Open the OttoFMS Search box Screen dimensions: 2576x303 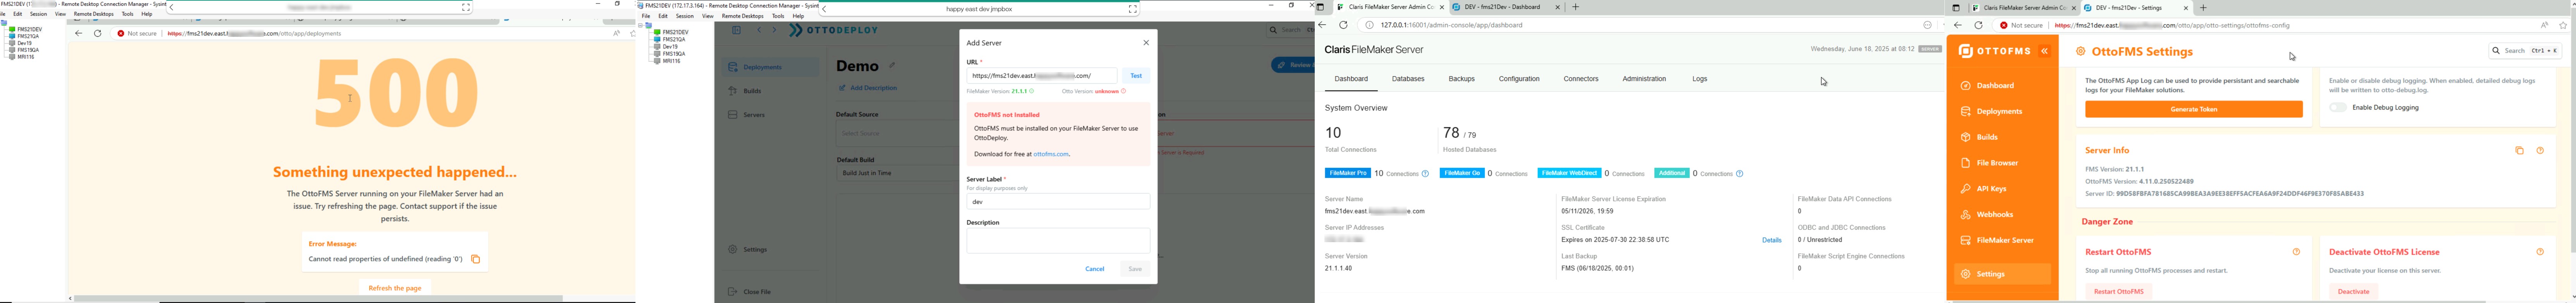pos(2525,51)
